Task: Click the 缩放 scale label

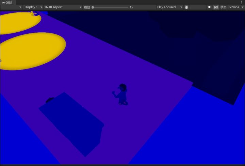Action: click(87, 7)
